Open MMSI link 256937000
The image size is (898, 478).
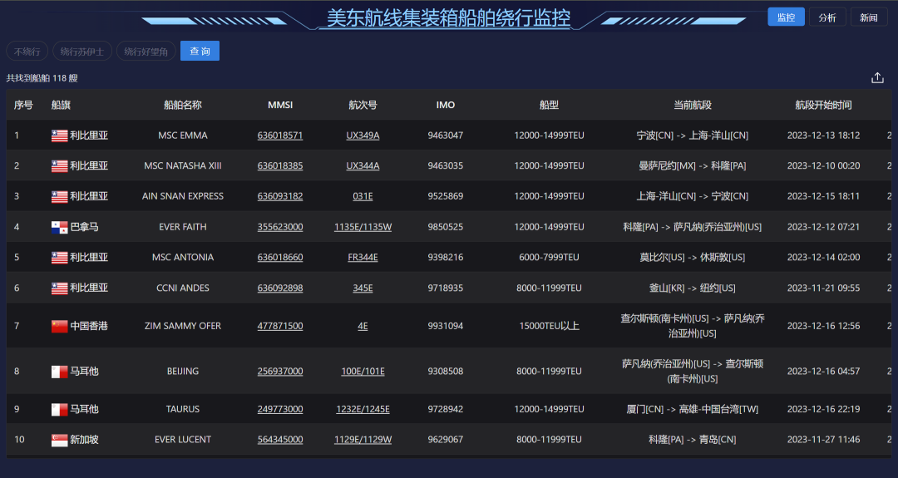tap(280, 372)
